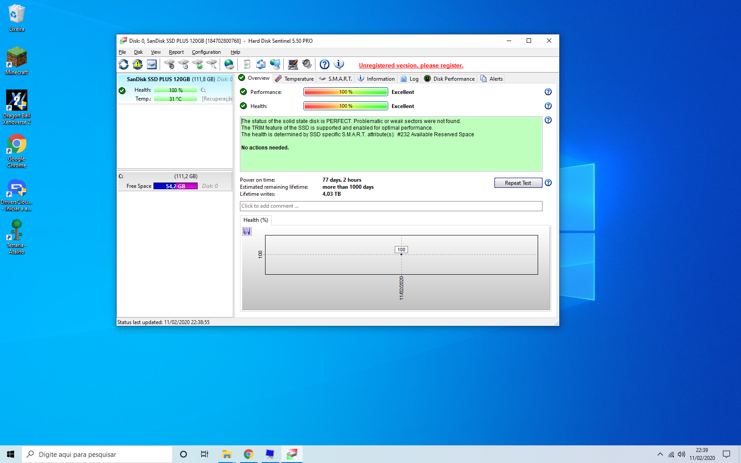Click the '4,03 TB' lifetime writes value
Screen dimensions: 741x463
pyautogui.click(x=332, y=194)
